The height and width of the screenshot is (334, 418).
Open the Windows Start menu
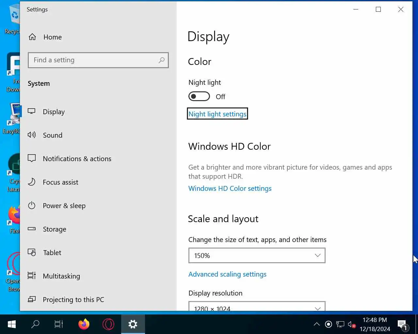tap(12, 324)
